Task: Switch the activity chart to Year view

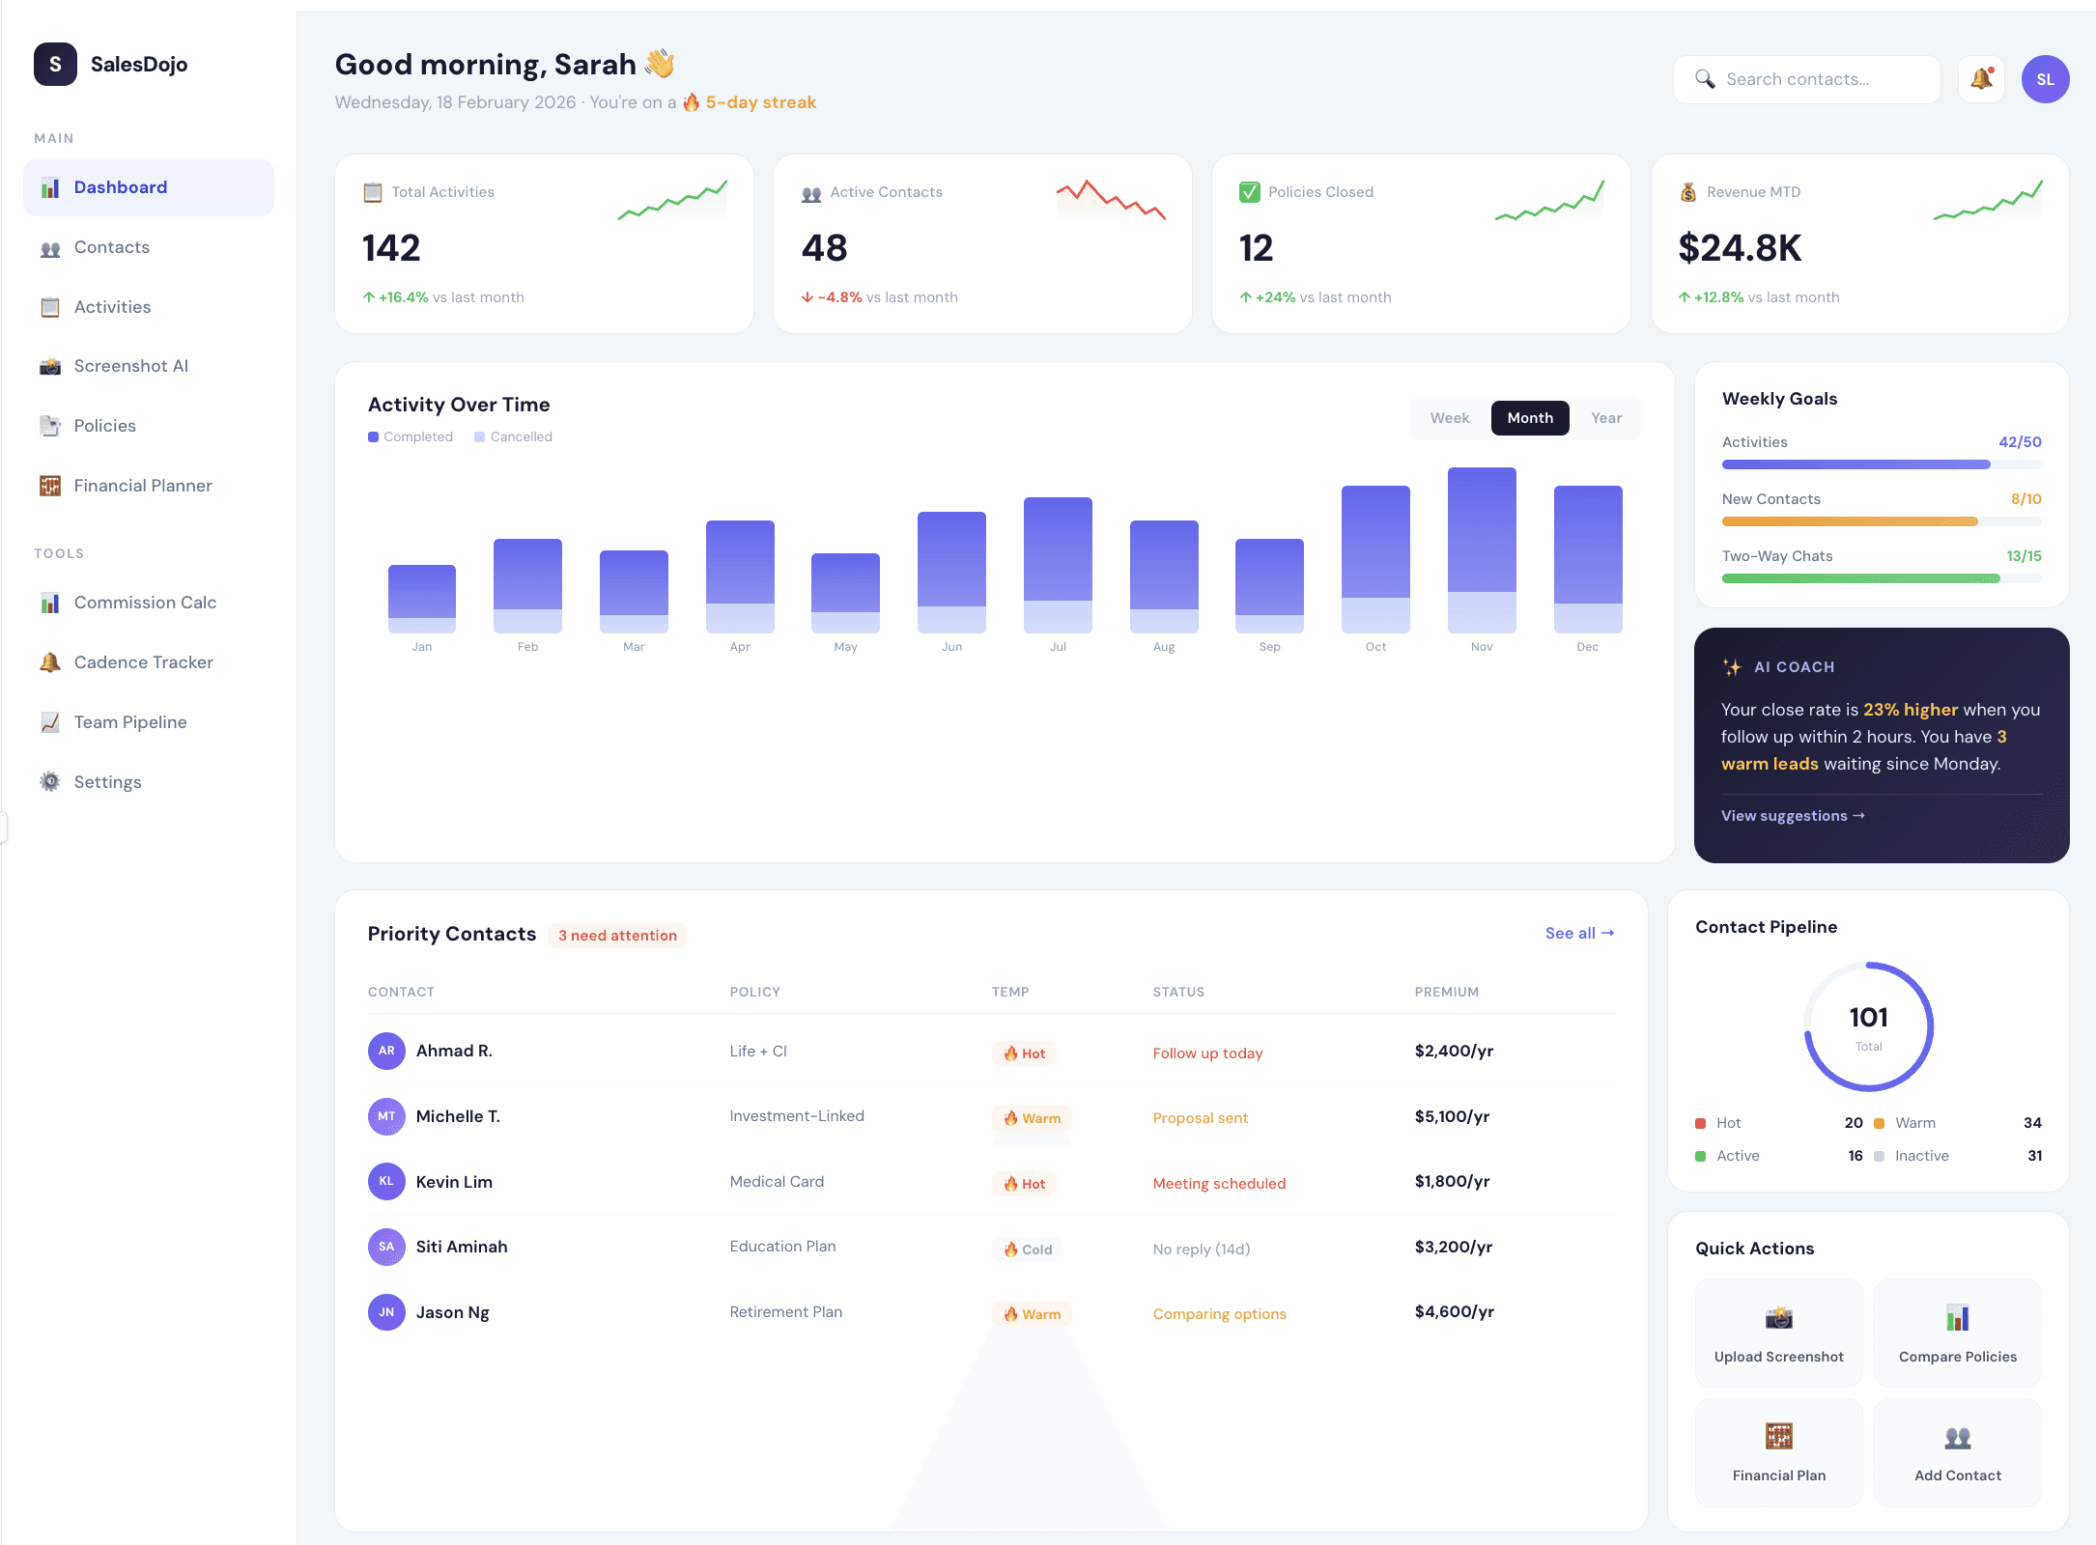Action: (1606, 417)
